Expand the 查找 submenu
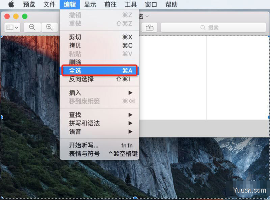This screenshot has width=270, height=200. pos(99,115)
